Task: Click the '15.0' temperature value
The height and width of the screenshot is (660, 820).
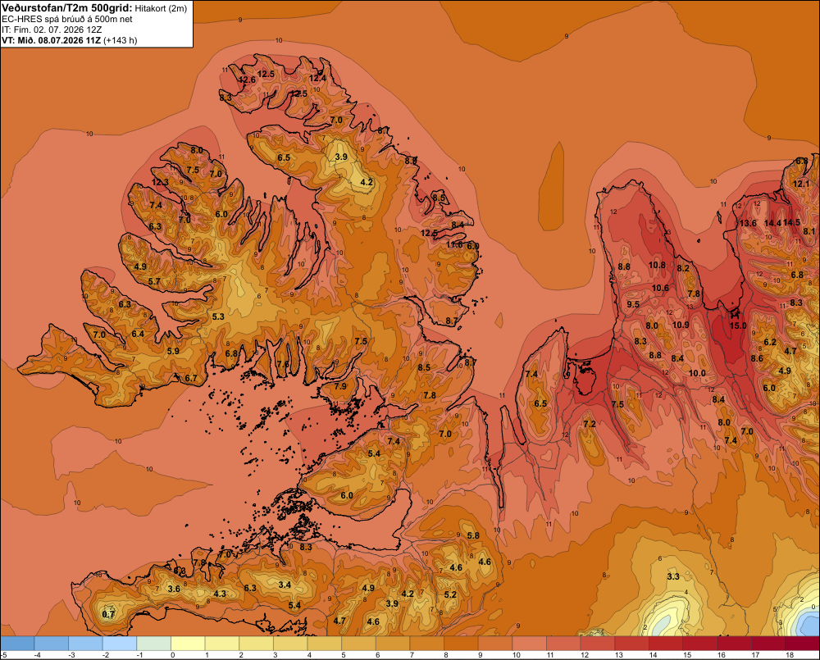Action: (x=738, y=325)
